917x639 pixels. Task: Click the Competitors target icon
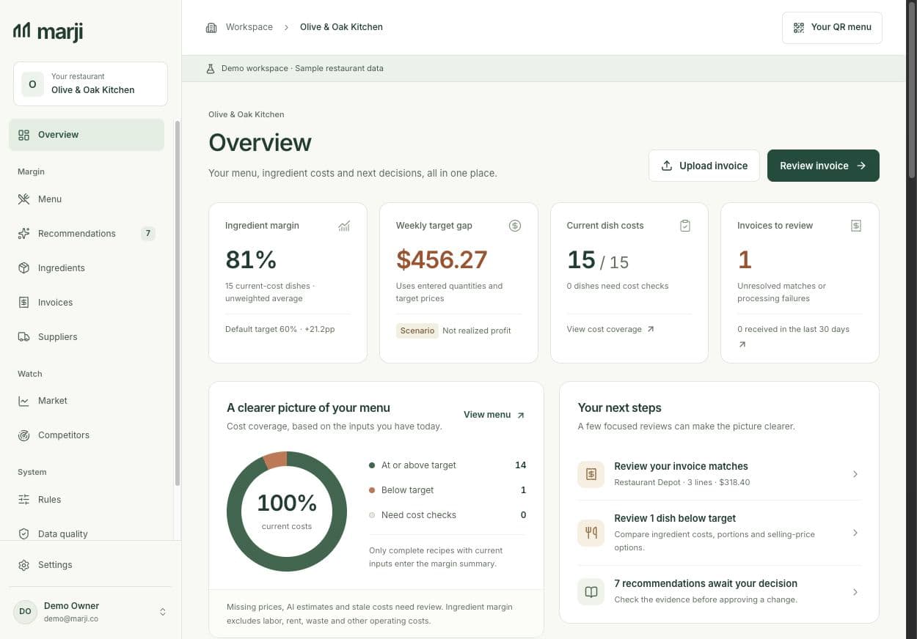[x=24, y=435]
